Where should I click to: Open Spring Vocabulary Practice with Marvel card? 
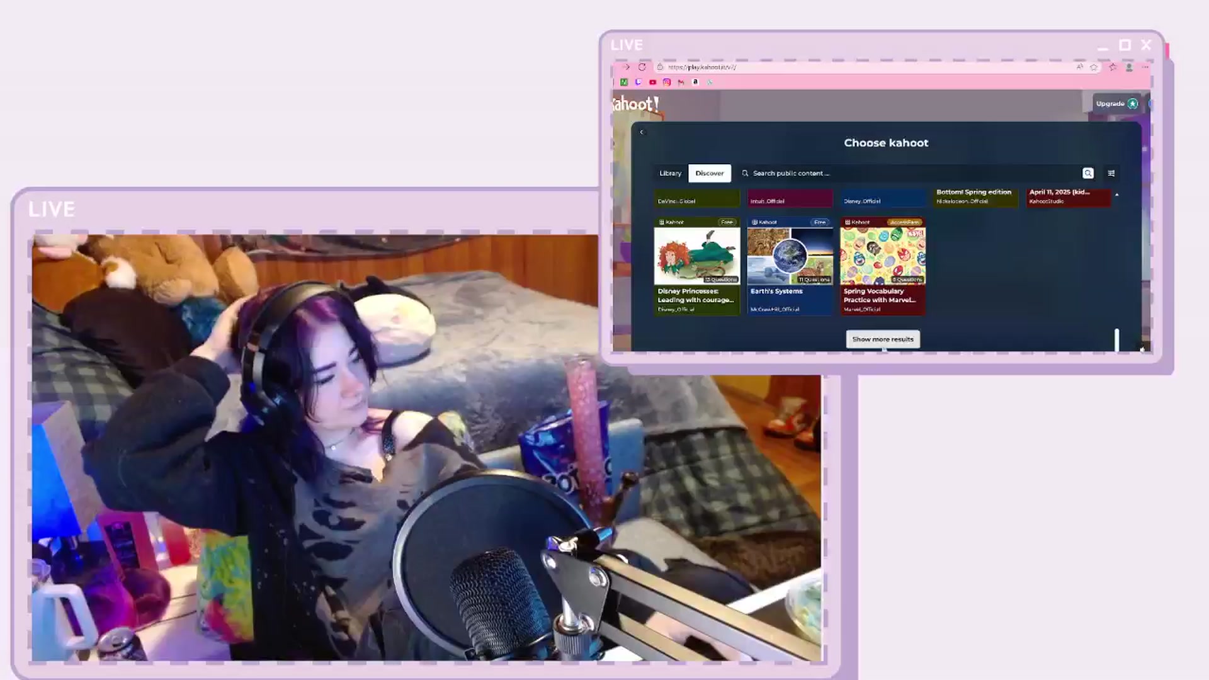pyautogui.click(x=883, y=266)
